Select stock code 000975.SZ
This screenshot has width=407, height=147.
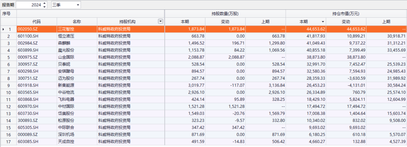[37, 57]
